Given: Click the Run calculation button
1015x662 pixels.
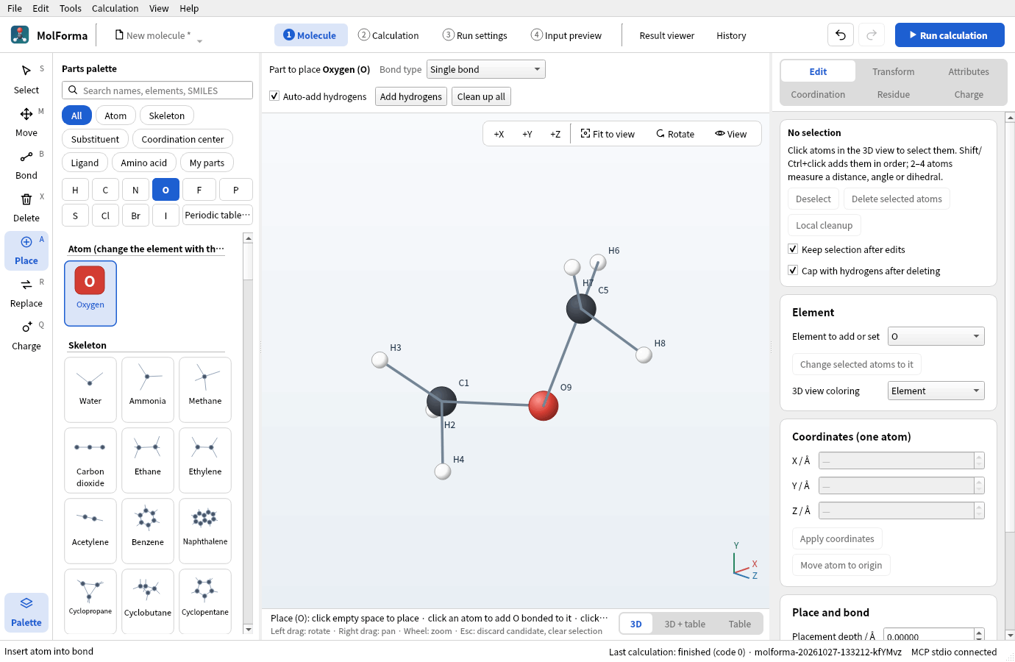Looking at the screenshot, I should 950,35.
